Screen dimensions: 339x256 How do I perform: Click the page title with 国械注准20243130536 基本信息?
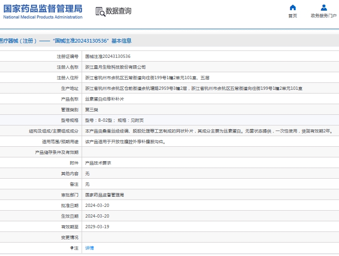click(66, 41)
